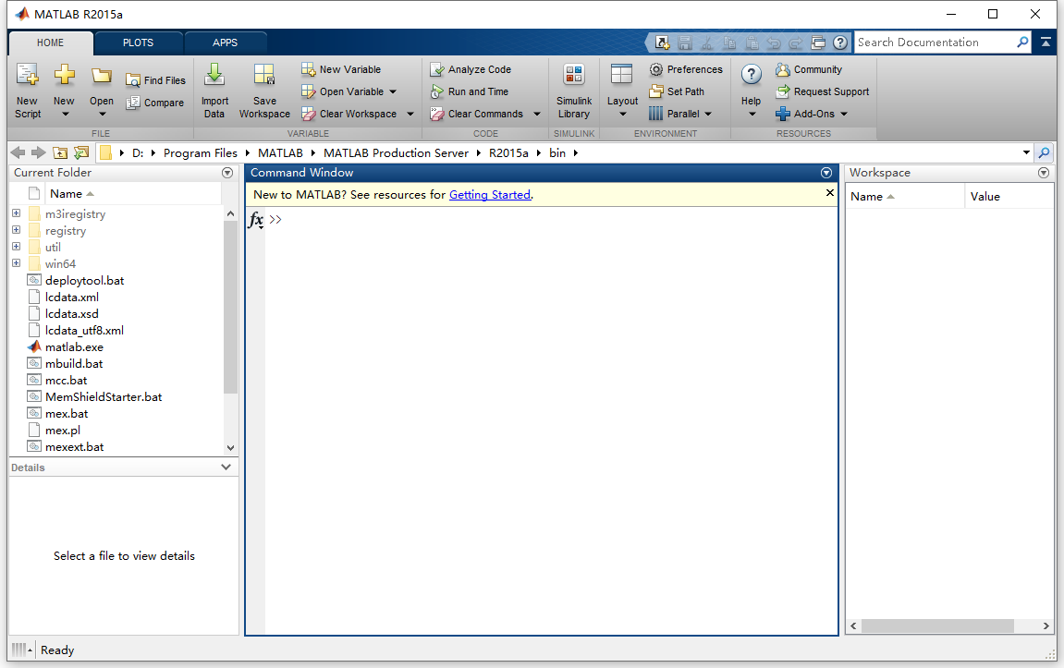1064x668 pixels.
Task: Click the Program Files path segment
Action: 201,152
